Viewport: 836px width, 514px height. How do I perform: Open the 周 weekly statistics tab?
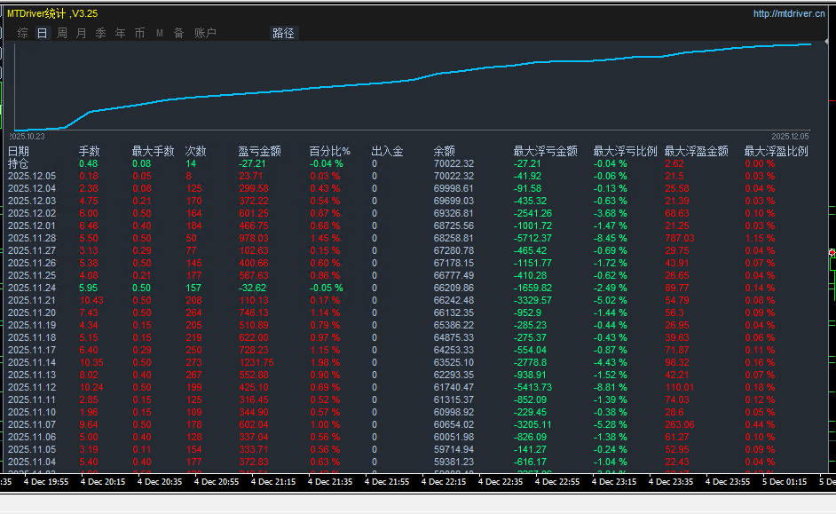(62, 33)
